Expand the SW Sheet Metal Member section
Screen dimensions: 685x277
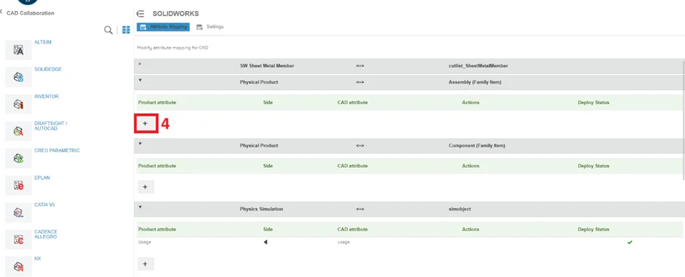(140, 63)
